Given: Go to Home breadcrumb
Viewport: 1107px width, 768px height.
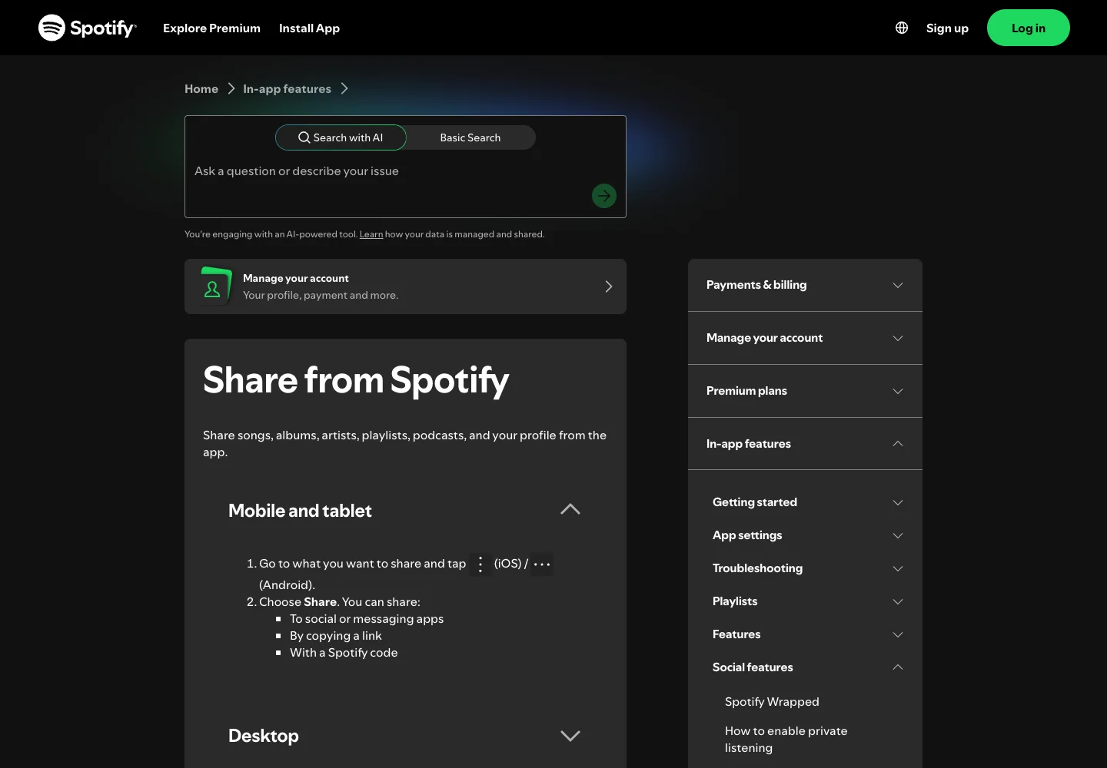Looking at the screenshot, I should 201,89.
